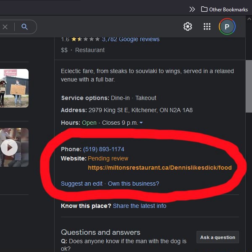This screenshot has height=252, width=252.
Task: Click the Eclectic fare description text
Action: coord(147,75)
